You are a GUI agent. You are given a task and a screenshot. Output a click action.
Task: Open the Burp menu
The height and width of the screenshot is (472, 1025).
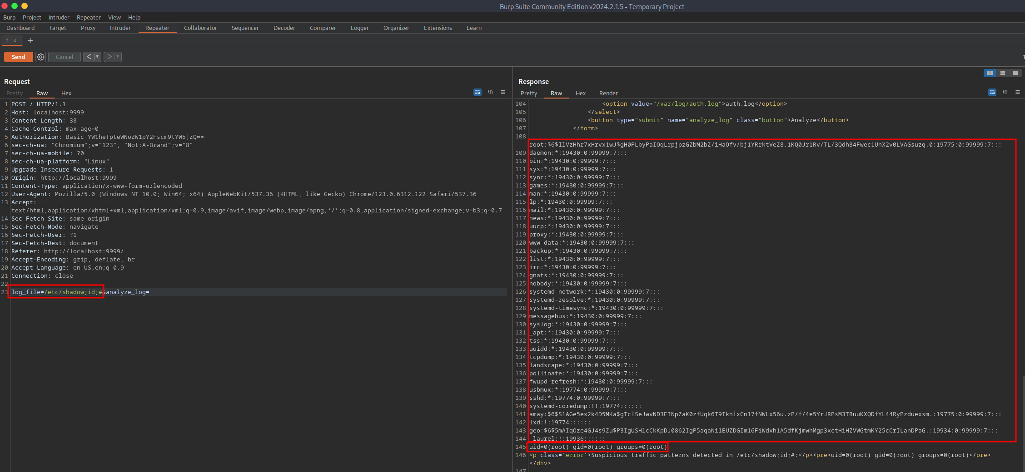coord(9,17)
